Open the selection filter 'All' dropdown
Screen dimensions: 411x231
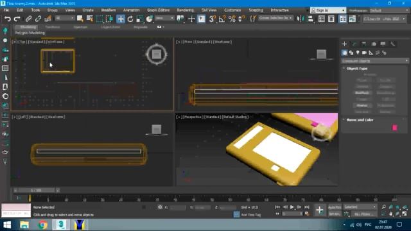click(65, 18)
